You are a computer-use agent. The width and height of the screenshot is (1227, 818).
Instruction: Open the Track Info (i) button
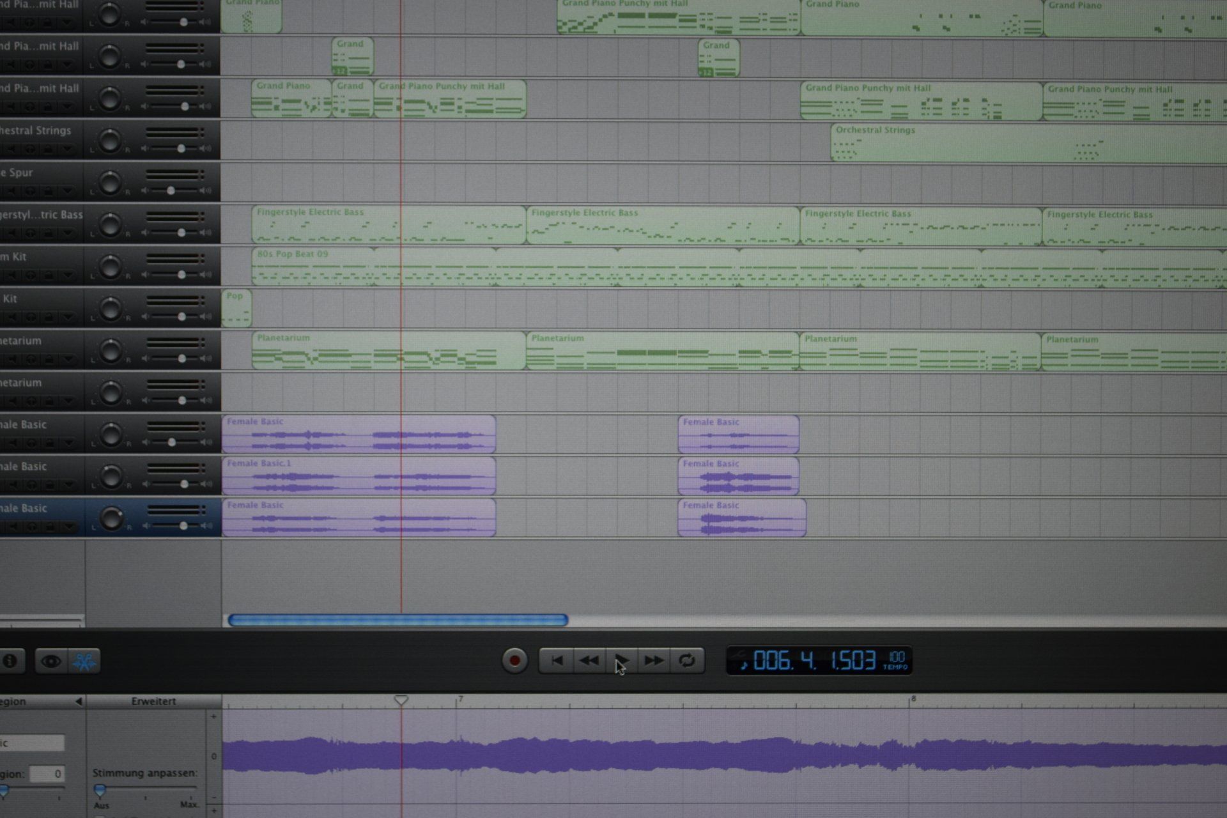pos(10,661)
